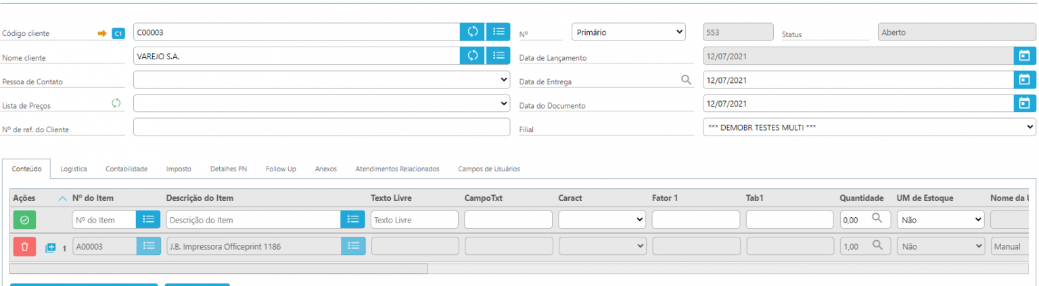Image resolution: width=1039 pixels, height=286 pixels.
Task: Click the horizontal scrollbar under the item grid
Action: (218, 268)
